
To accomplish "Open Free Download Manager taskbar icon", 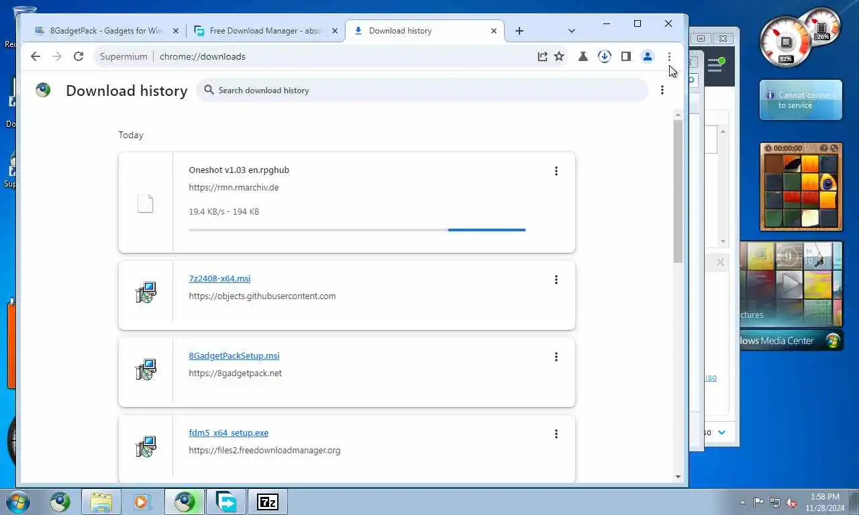I will pyautogui.click(x=226, y=502).
